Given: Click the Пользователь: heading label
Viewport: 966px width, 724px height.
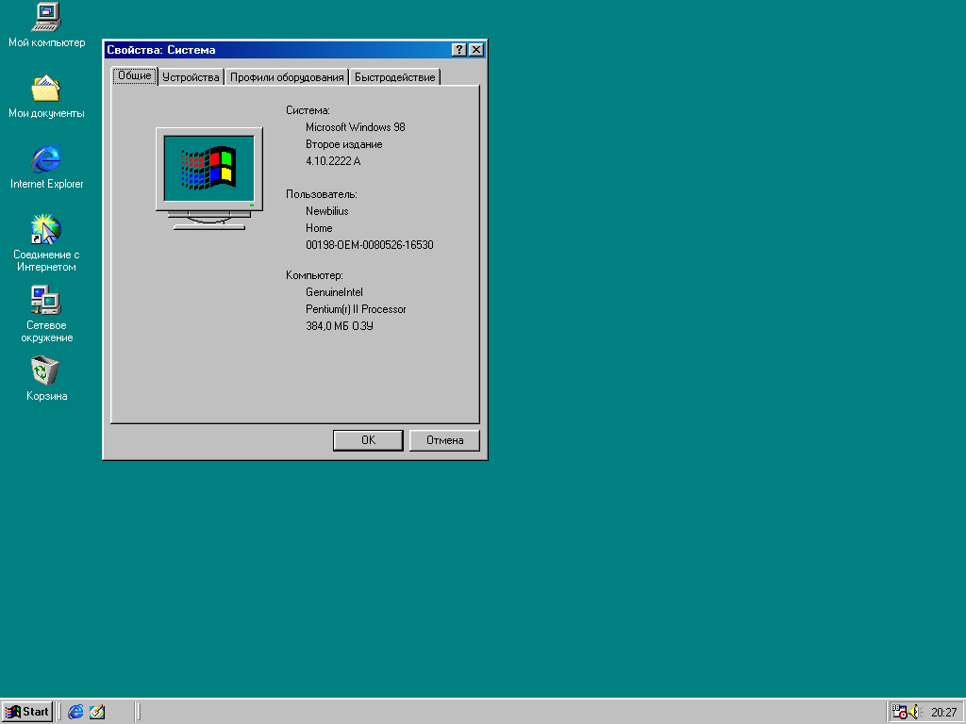Looking at the screenshot, I should [322, 194].
